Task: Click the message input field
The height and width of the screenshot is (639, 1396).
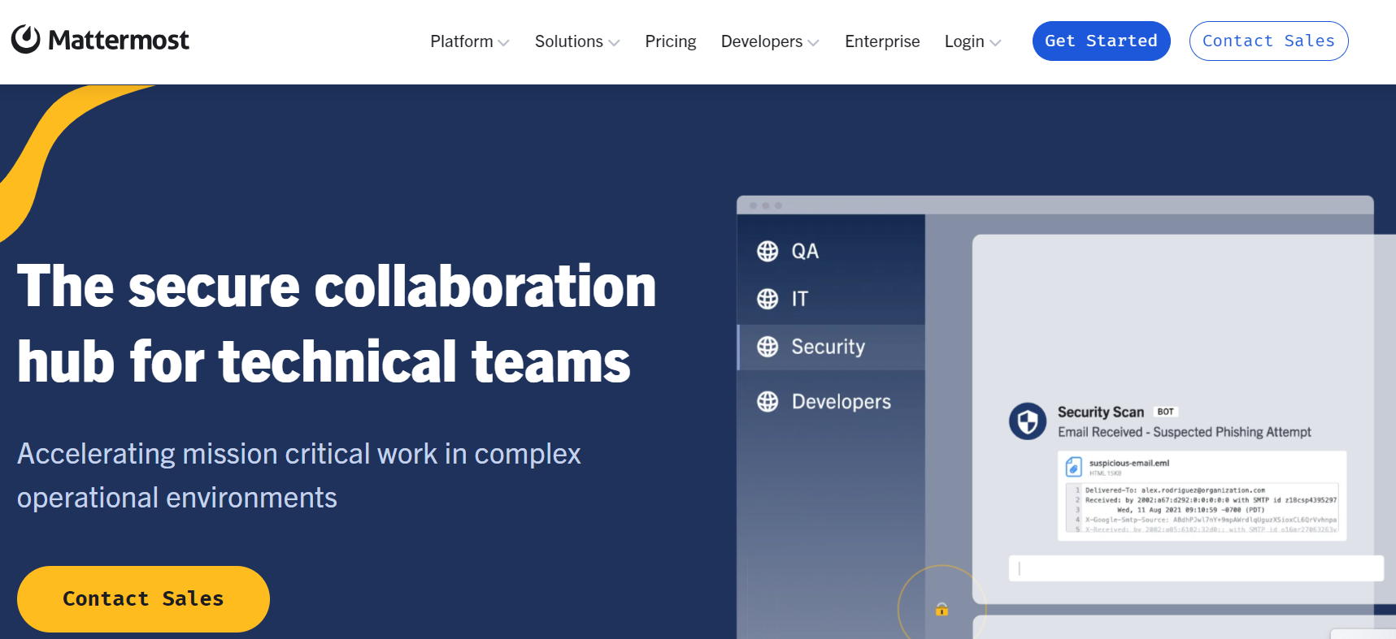Action: point(1195,568)
